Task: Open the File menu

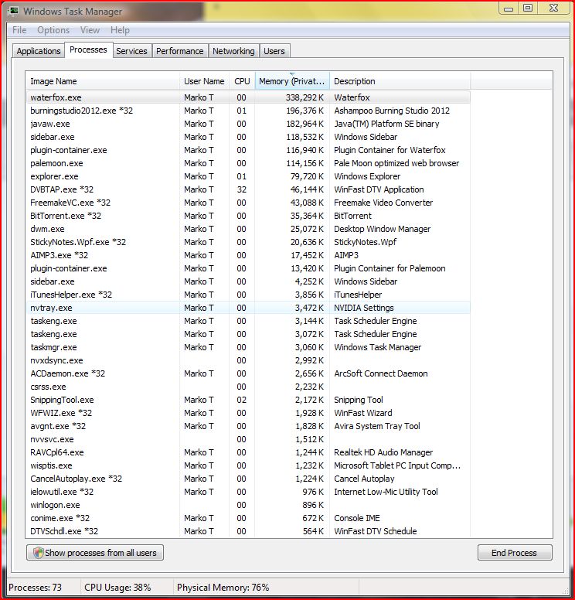Action: point(19,30)
